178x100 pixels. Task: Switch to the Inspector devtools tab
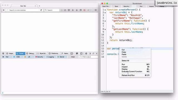[x=11, y=53]
